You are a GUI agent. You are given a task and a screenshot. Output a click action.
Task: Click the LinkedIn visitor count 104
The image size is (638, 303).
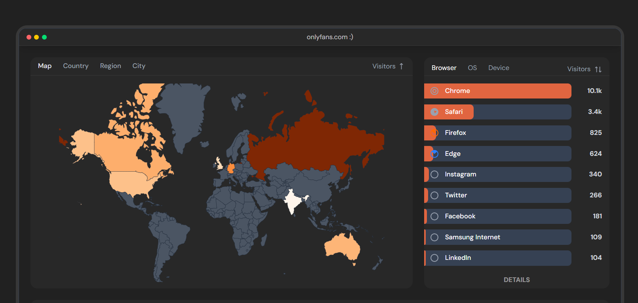pyautogui.click(x=596, y=258)
